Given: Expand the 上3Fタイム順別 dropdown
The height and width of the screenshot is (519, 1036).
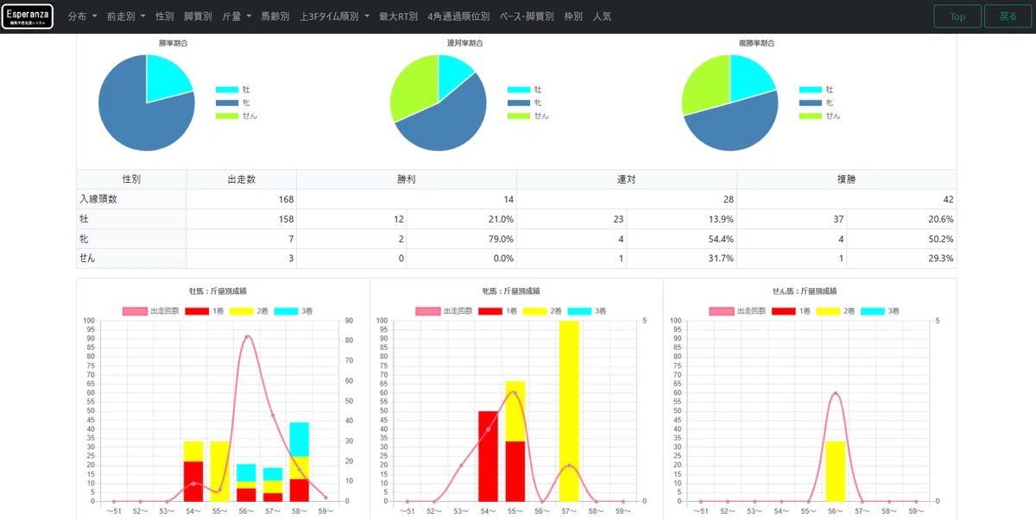Looking at the screenshot, I should click(x=334, y=16).
